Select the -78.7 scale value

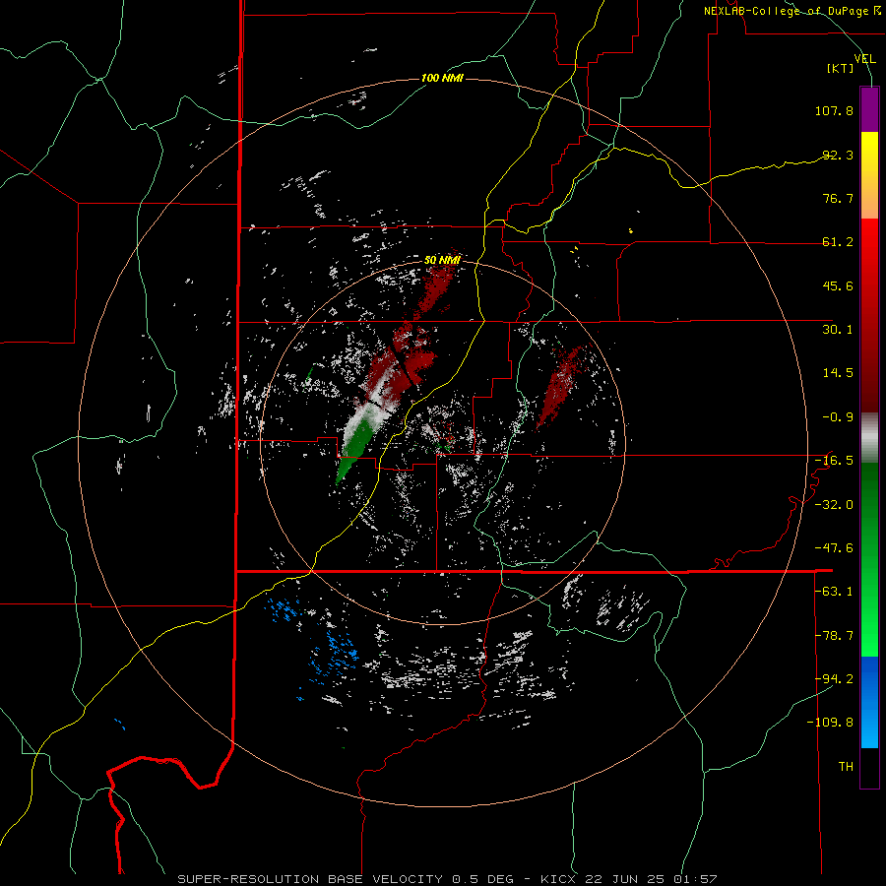(834, 636)
